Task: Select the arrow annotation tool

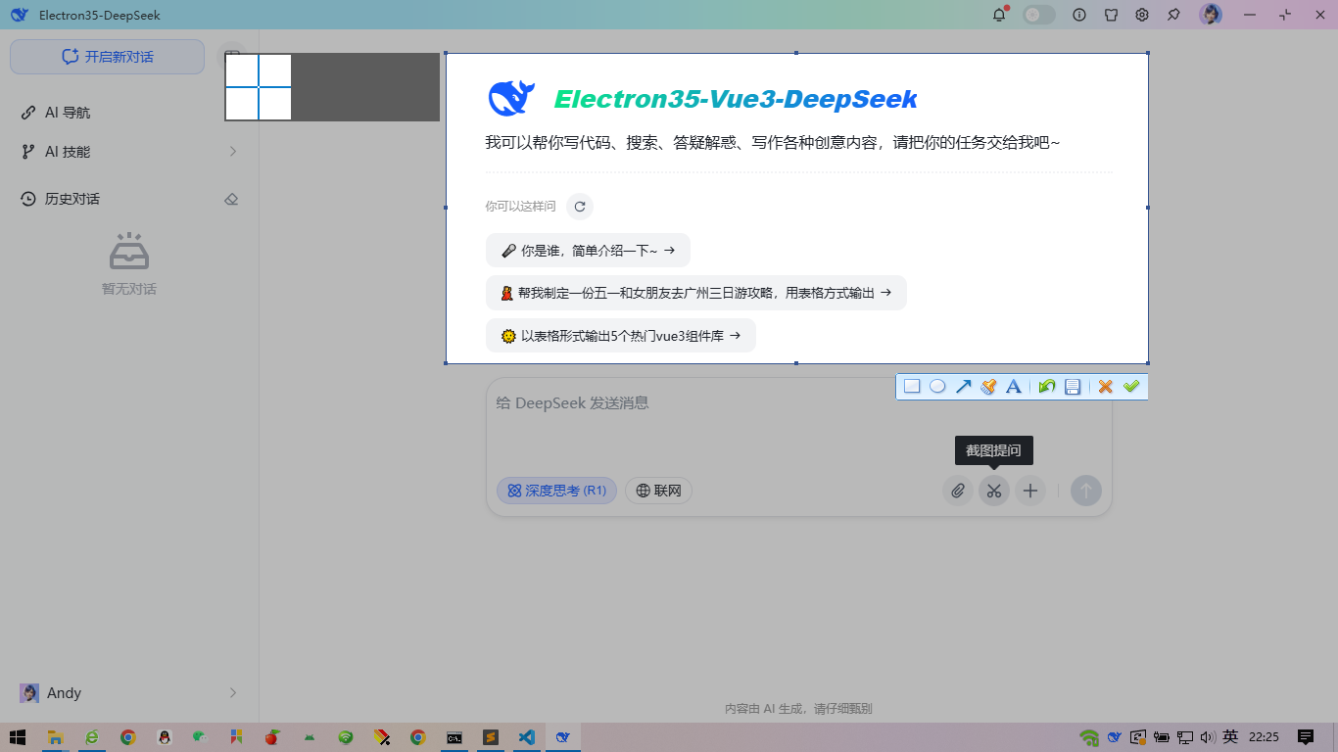Action: 963,387
